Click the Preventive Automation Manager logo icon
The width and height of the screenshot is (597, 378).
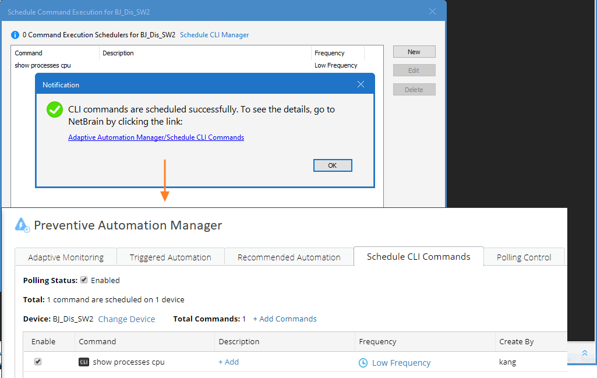pyautogui.click(x=22, y=225)
